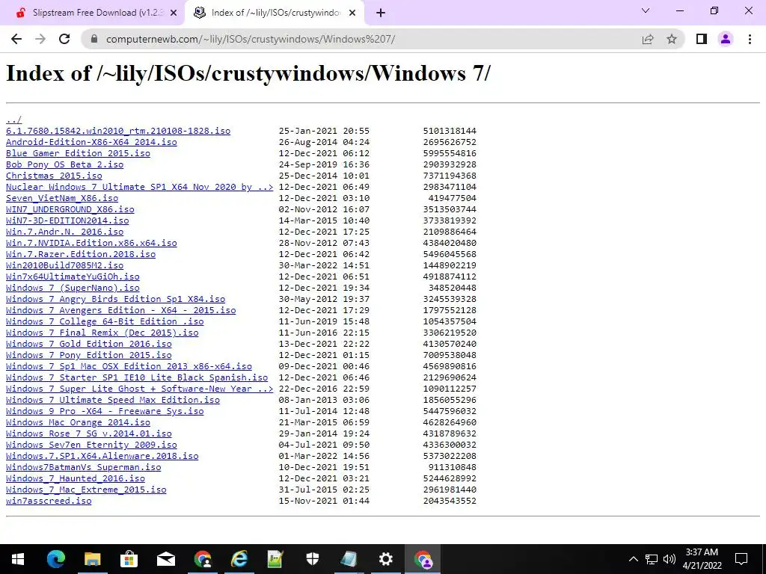Screen dimensions: 766x574
Task: Open Seven_VietNam_X86.iso
Action: pyautogui.click(x=62, y=198)
